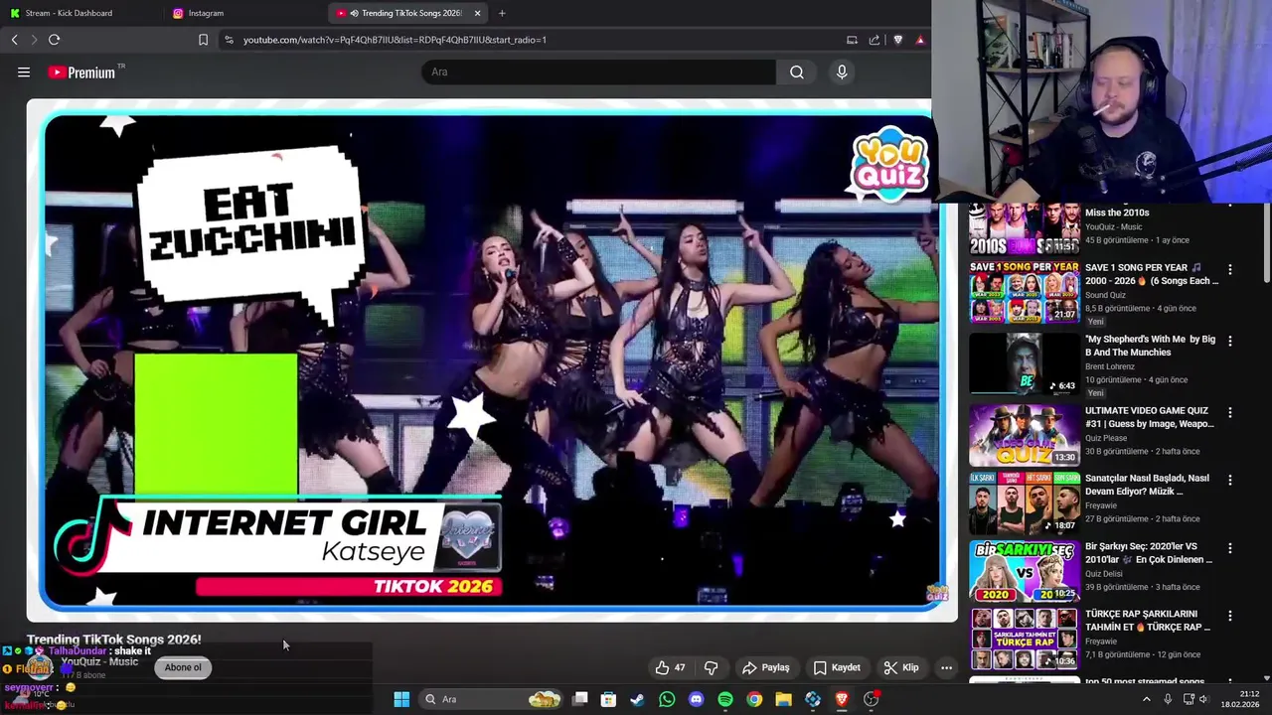Open Windows Start menu
This screenshot has height=715, width=1272.
[401, 699]
